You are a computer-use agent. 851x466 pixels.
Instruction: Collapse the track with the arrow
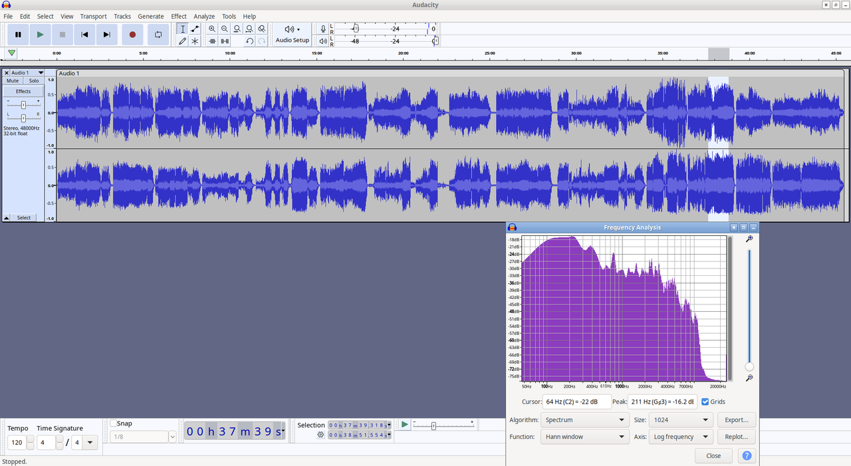point(7,217)
